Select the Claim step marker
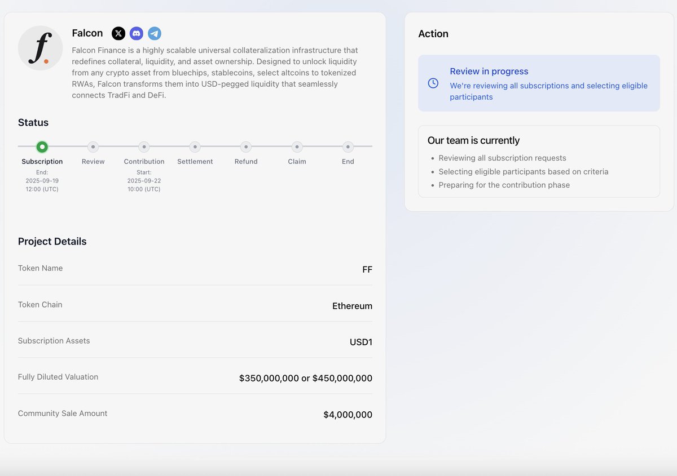Viewport: 677px width, 476px height. tap(297, 147)
